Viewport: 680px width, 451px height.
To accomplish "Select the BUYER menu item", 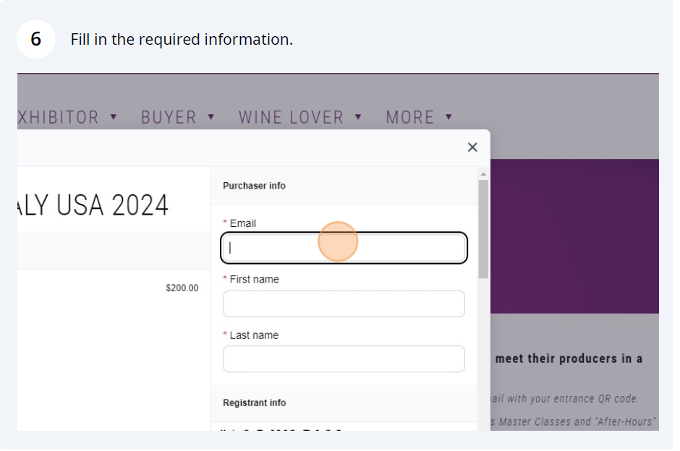I will [169, 117].
